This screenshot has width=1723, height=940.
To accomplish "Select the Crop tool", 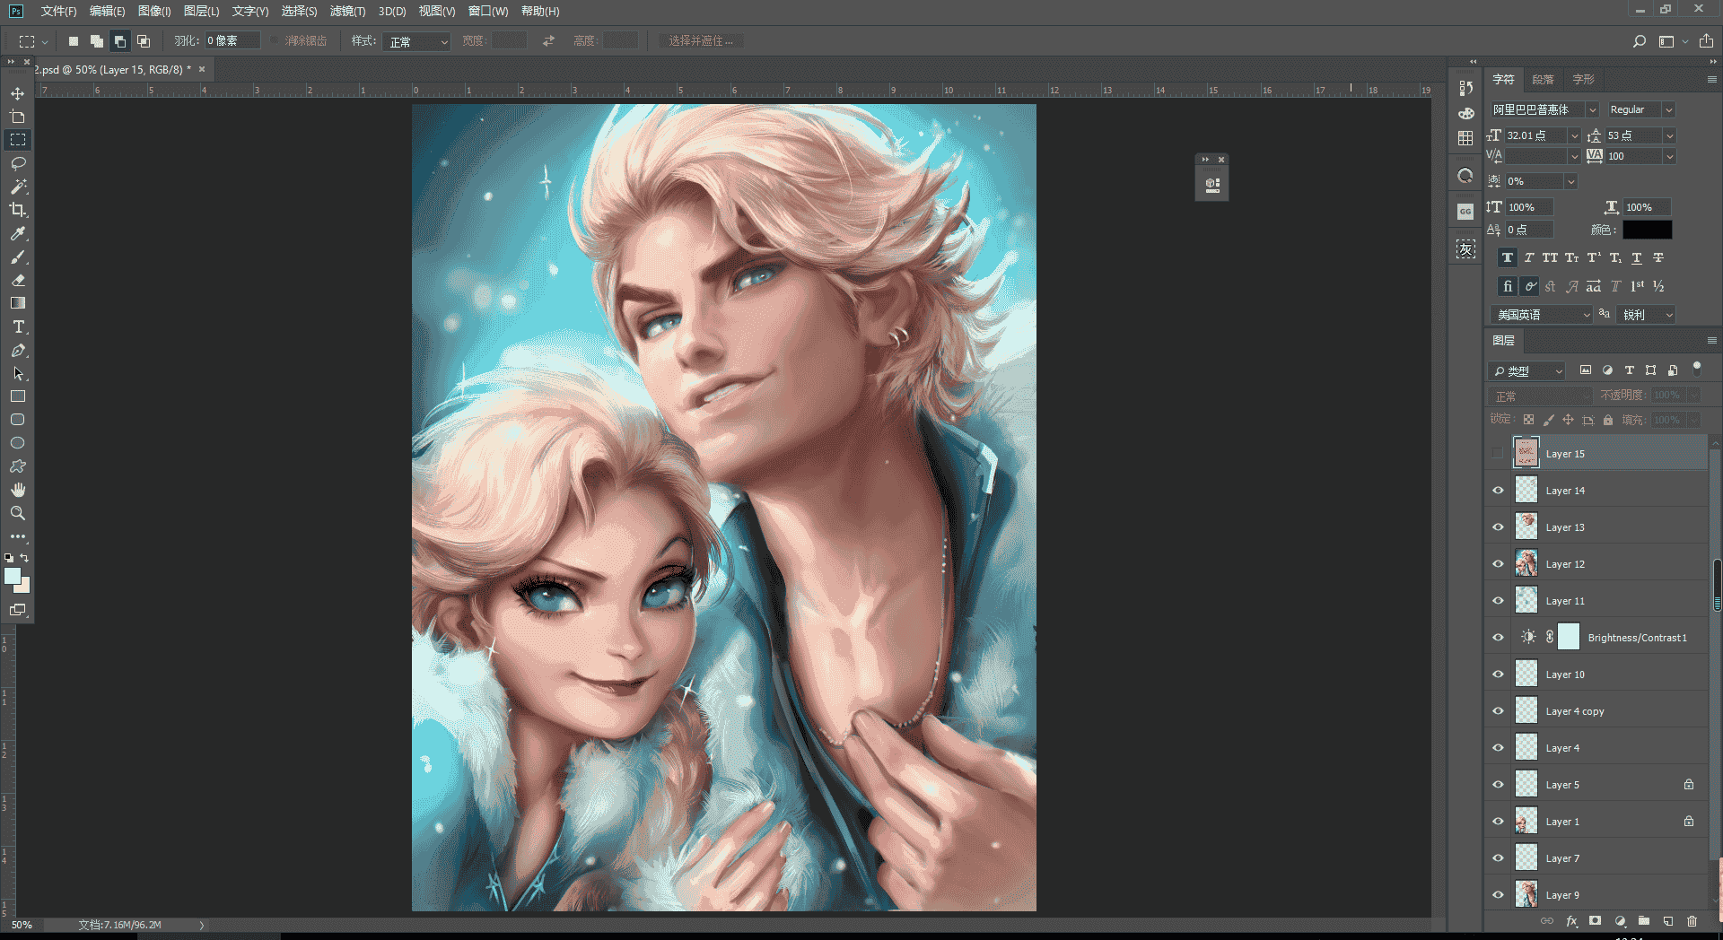I will 17,210.
